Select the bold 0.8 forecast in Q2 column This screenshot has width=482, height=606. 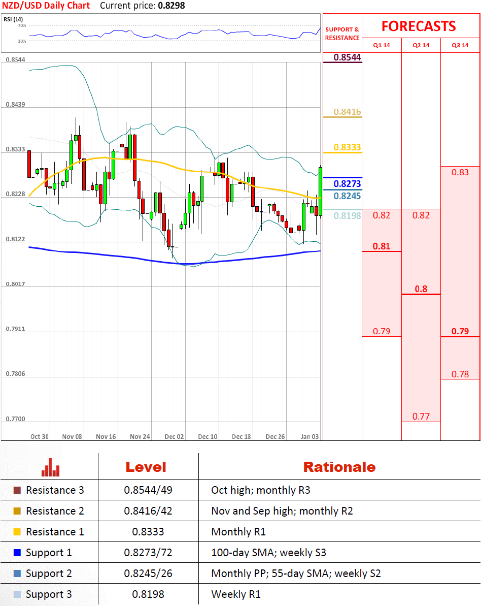click(x=421, y=289)
